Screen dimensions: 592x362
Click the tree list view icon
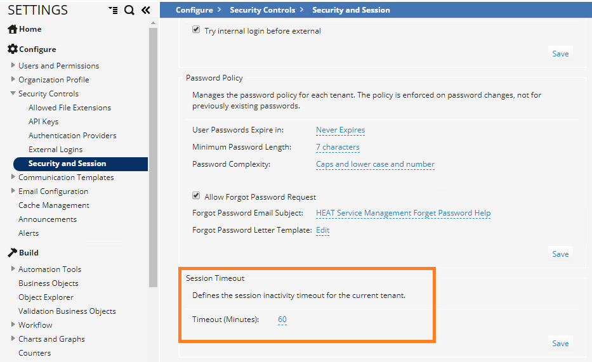point(113,10)
